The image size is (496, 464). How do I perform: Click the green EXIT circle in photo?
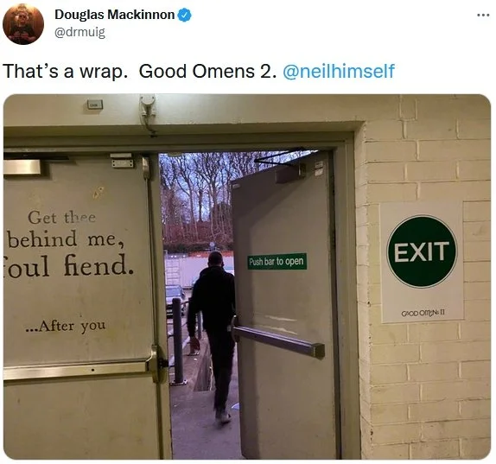coord(422,251)
